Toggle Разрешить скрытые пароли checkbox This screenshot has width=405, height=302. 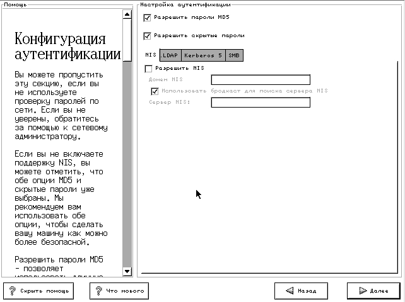[148, 36]
